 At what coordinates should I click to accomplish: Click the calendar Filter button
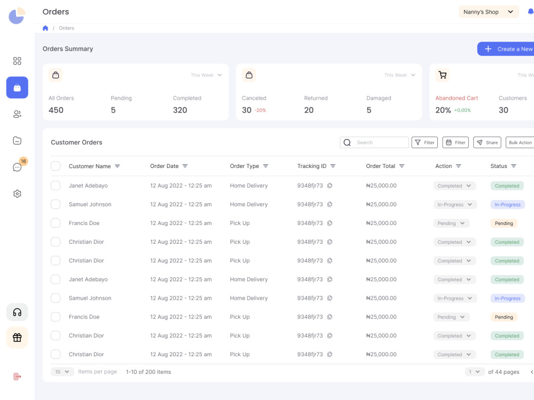pyautogui.click(x=456, y=142)
